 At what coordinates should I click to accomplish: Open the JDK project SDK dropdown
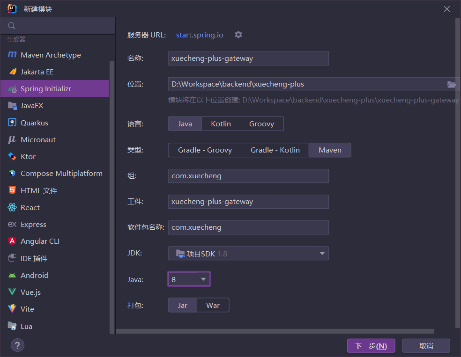click(x=248, y=253)
